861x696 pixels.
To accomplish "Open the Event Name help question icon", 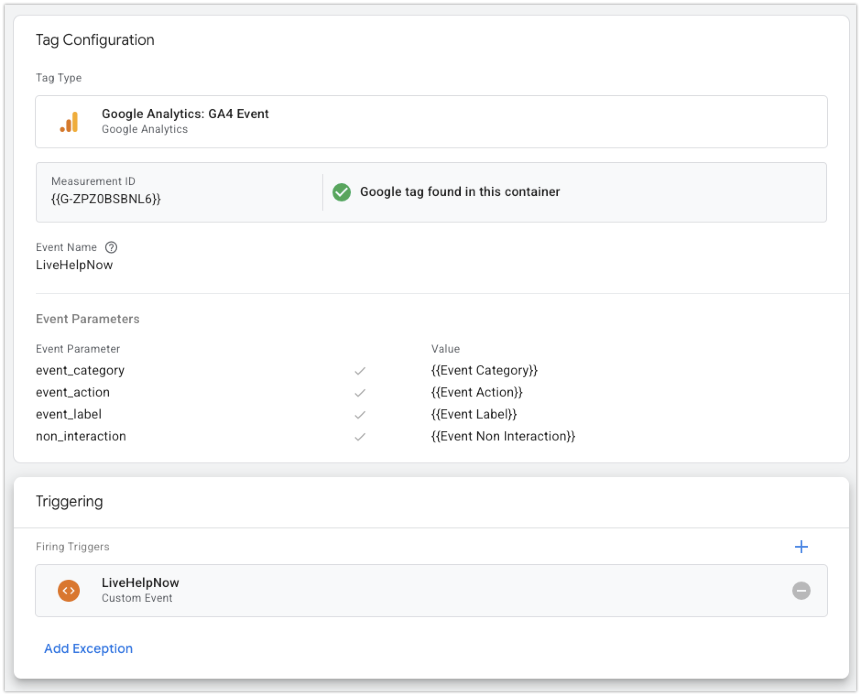I will [x=111, y=247].
